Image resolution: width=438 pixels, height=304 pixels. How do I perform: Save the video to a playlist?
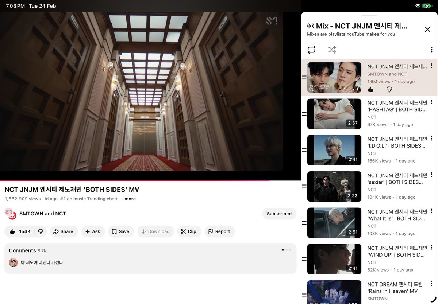[121, 231]
